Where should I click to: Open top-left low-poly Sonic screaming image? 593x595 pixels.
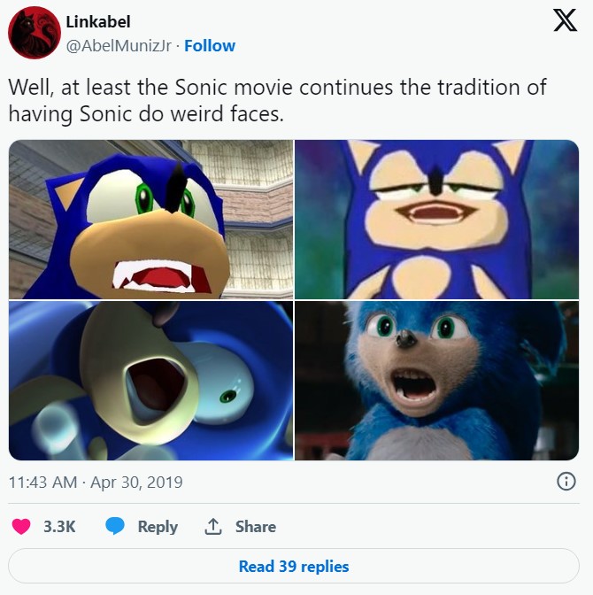tap(150, 219)
